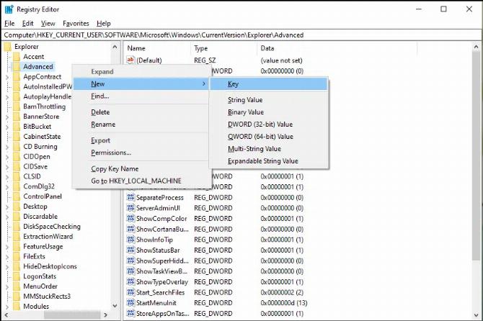Open the View menu
483x321 pixels.
click(48, 23)
